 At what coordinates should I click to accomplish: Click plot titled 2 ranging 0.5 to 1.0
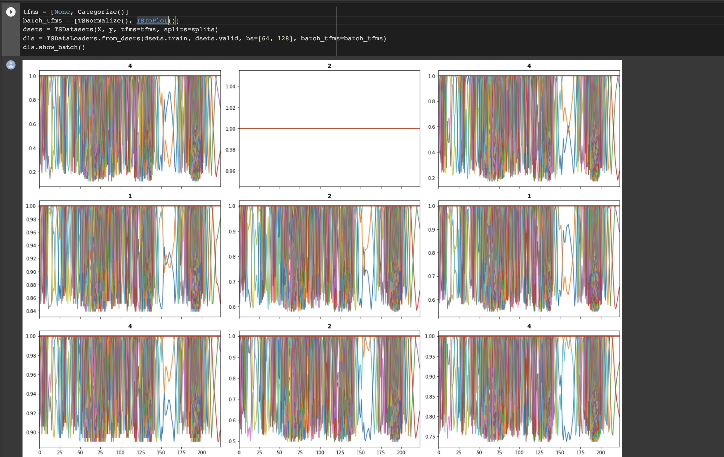[329, 389]
